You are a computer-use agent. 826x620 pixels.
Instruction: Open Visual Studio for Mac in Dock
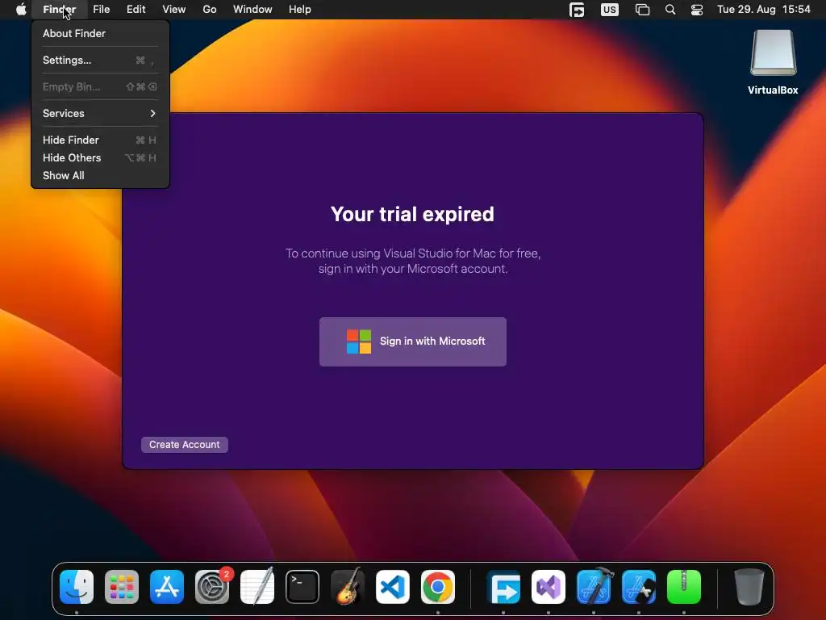pyautogui.click(x=549, y=587)
